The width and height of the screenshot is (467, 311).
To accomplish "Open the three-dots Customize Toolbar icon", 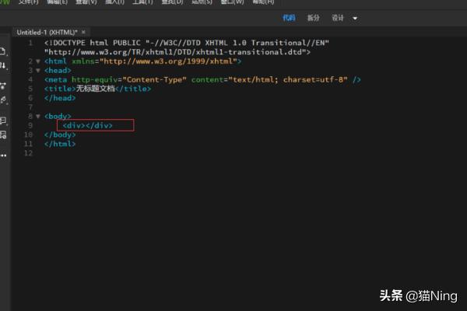I will pyautogui.click(x=3, y=155).
